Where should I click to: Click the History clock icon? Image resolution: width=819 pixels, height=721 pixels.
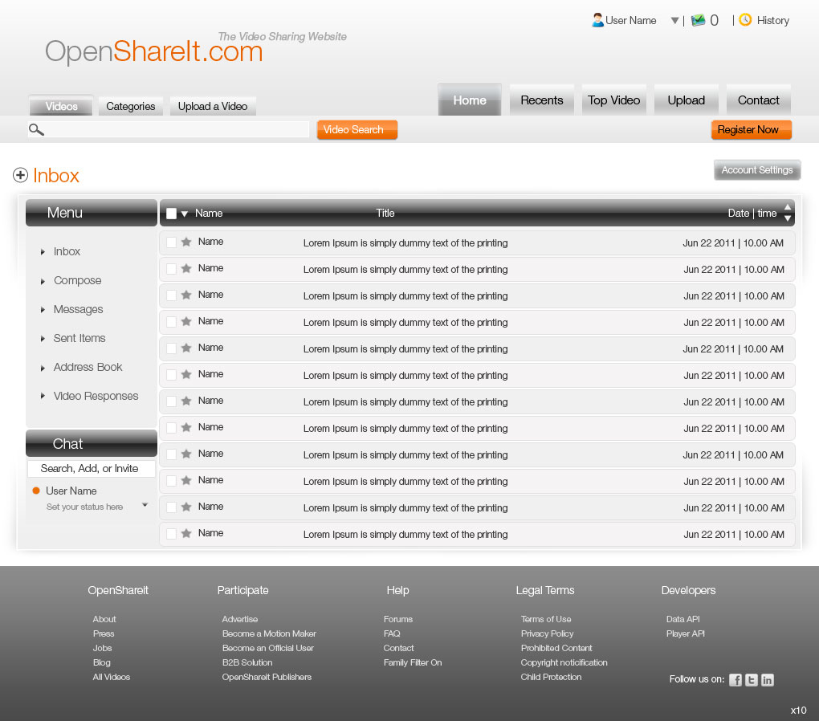click(x=745, y=20)
